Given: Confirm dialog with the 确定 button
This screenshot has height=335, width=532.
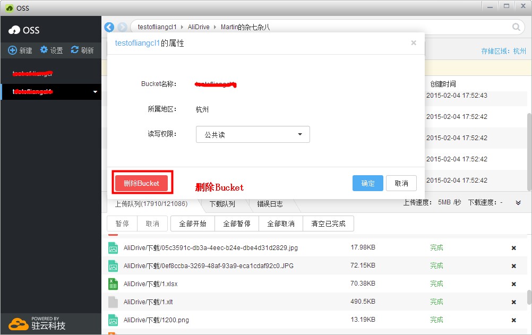Looking at the screenshot, I should pyautogui.click(x=368, y=183).
